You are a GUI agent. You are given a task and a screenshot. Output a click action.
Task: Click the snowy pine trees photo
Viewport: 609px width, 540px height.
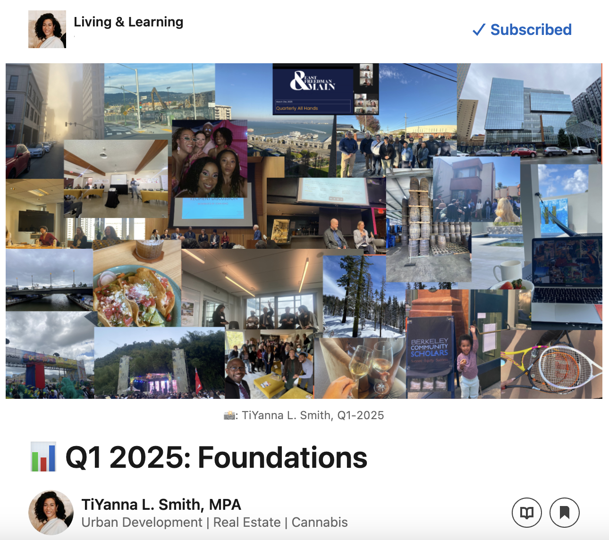[x=361, y=295]
